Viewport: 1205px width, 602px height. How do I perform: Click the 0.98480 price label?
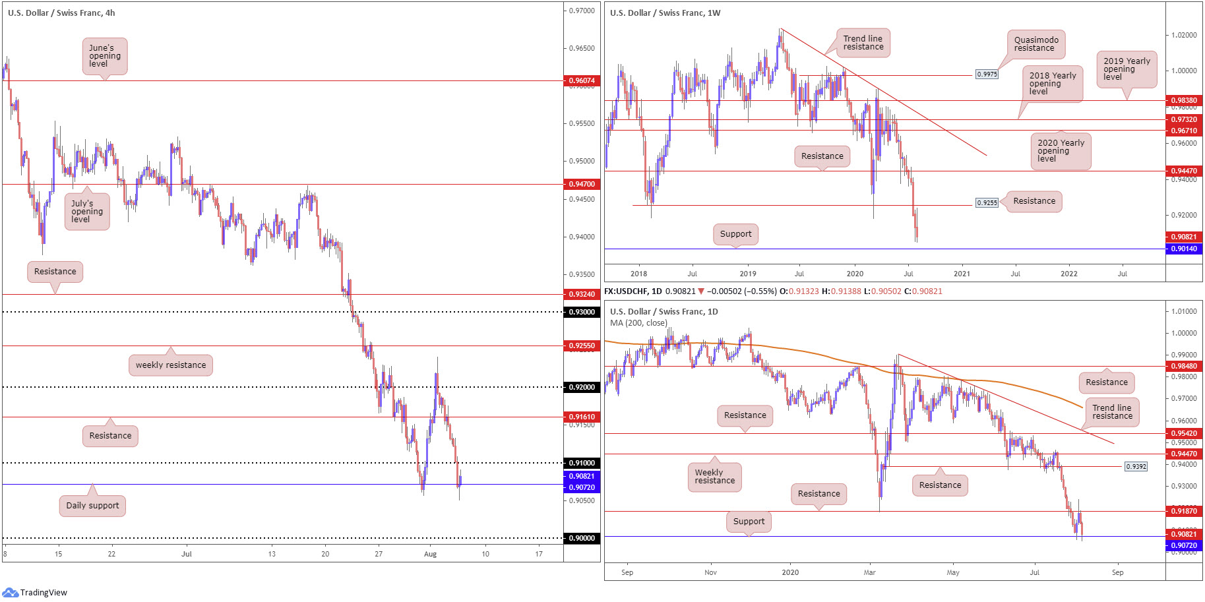[x=1183, y=366]
